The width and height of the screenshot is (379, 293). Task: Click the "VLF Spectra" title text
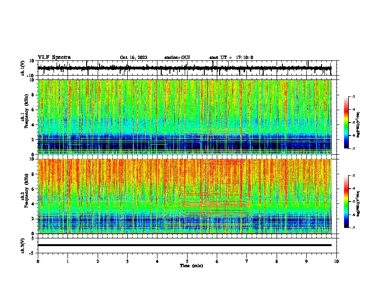pos(54,57)
